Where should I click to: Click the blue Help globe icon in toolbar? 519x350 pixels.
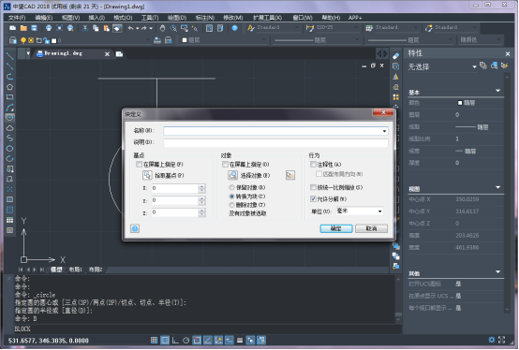(235, 28)
